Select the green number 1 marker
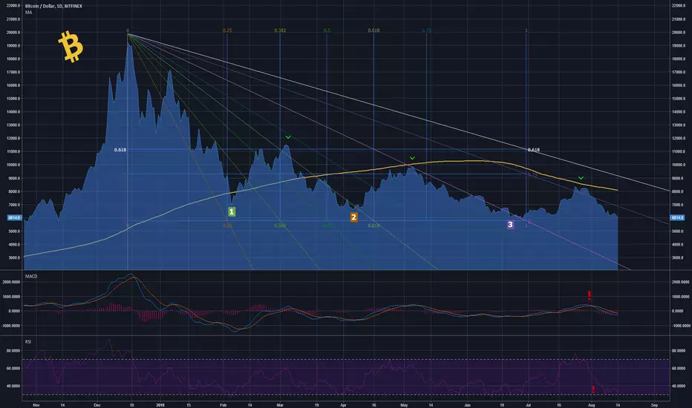The height and width of the screenshot is (408, 692). [232, 211]
